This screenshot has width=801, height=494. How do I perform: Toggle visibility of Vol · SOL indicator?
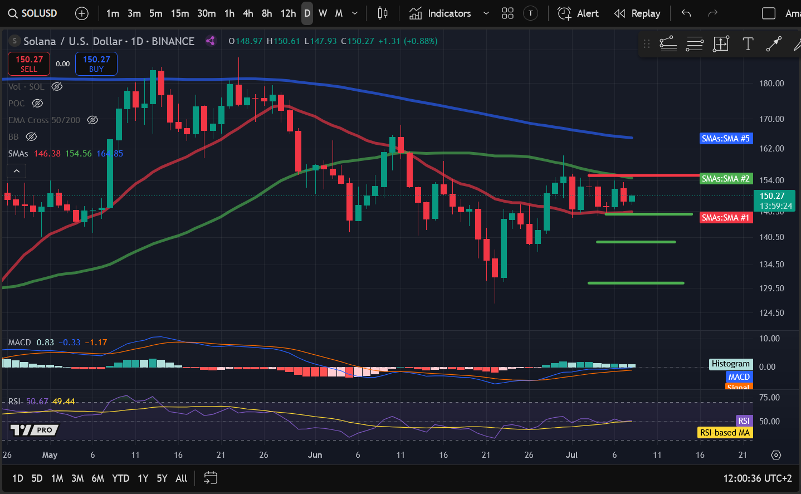point(57,86)
